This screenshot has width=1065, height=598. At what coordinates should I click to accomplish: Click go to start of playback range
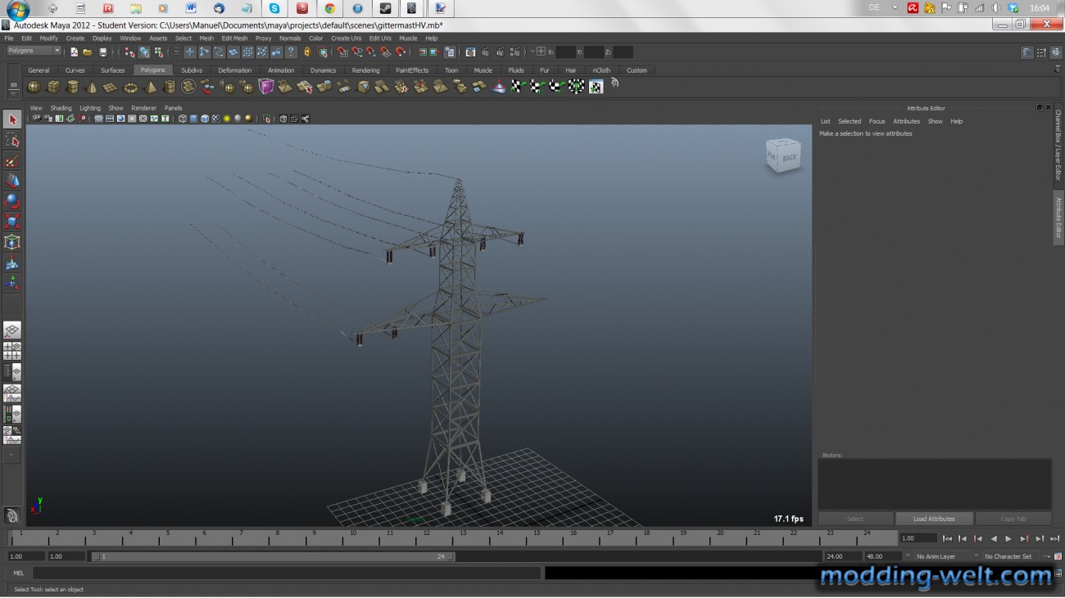[x=947, y=538]
